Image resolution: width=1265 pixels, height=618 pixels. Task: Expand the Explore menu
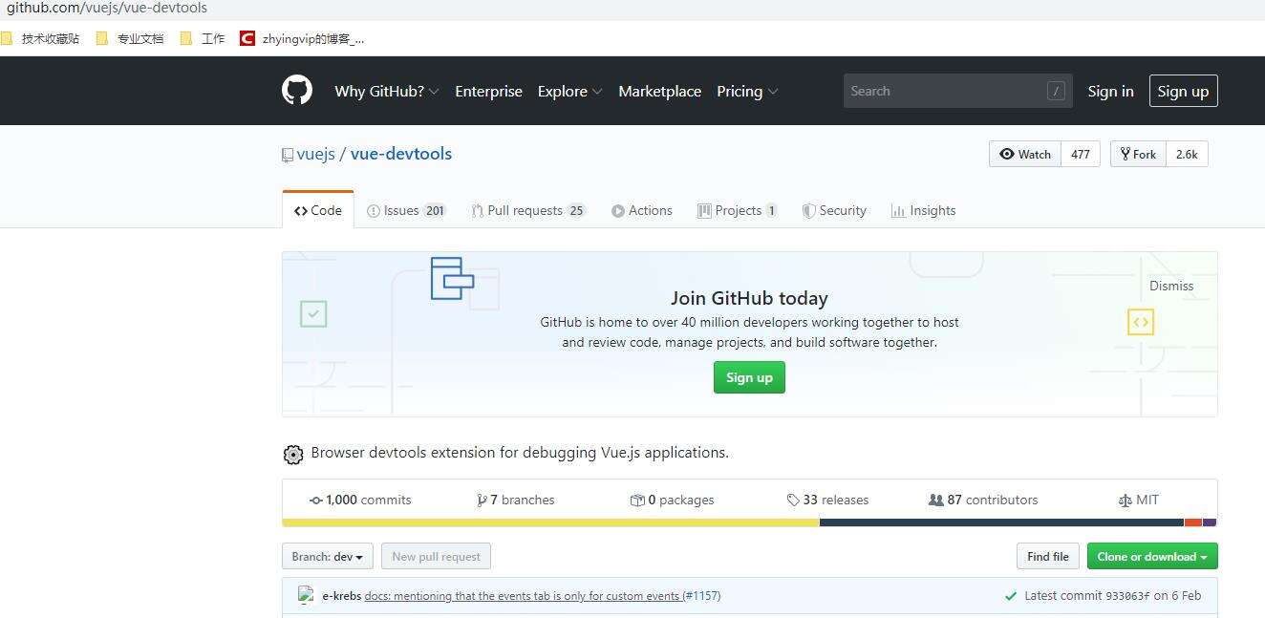click(x=569, y=92)
